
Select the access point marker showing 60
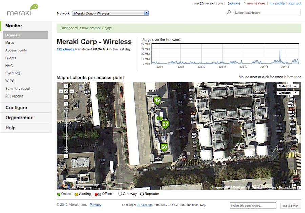click(164, 148)
